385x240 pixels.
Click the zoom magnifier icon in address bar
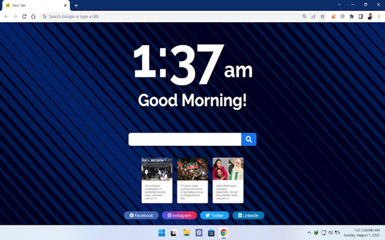click(304, 16)
